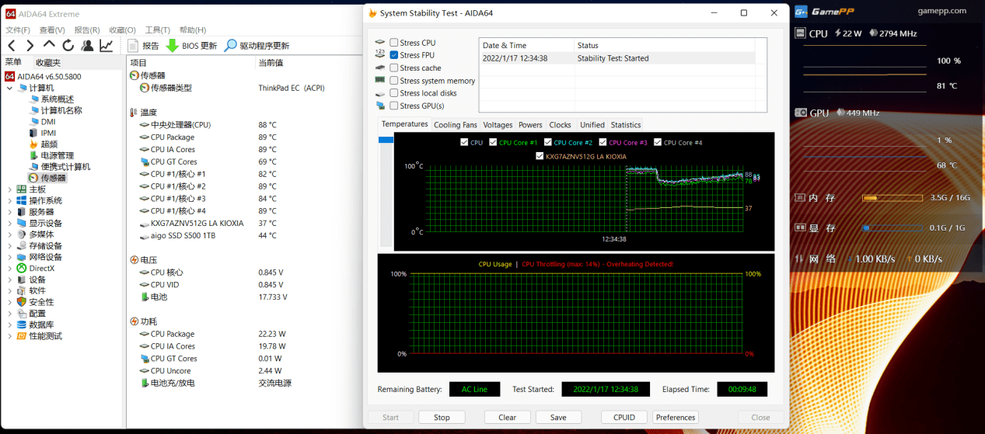
Task: Click the blue graph scale slider
Action: pyautogui.click(x=386, y=140)
